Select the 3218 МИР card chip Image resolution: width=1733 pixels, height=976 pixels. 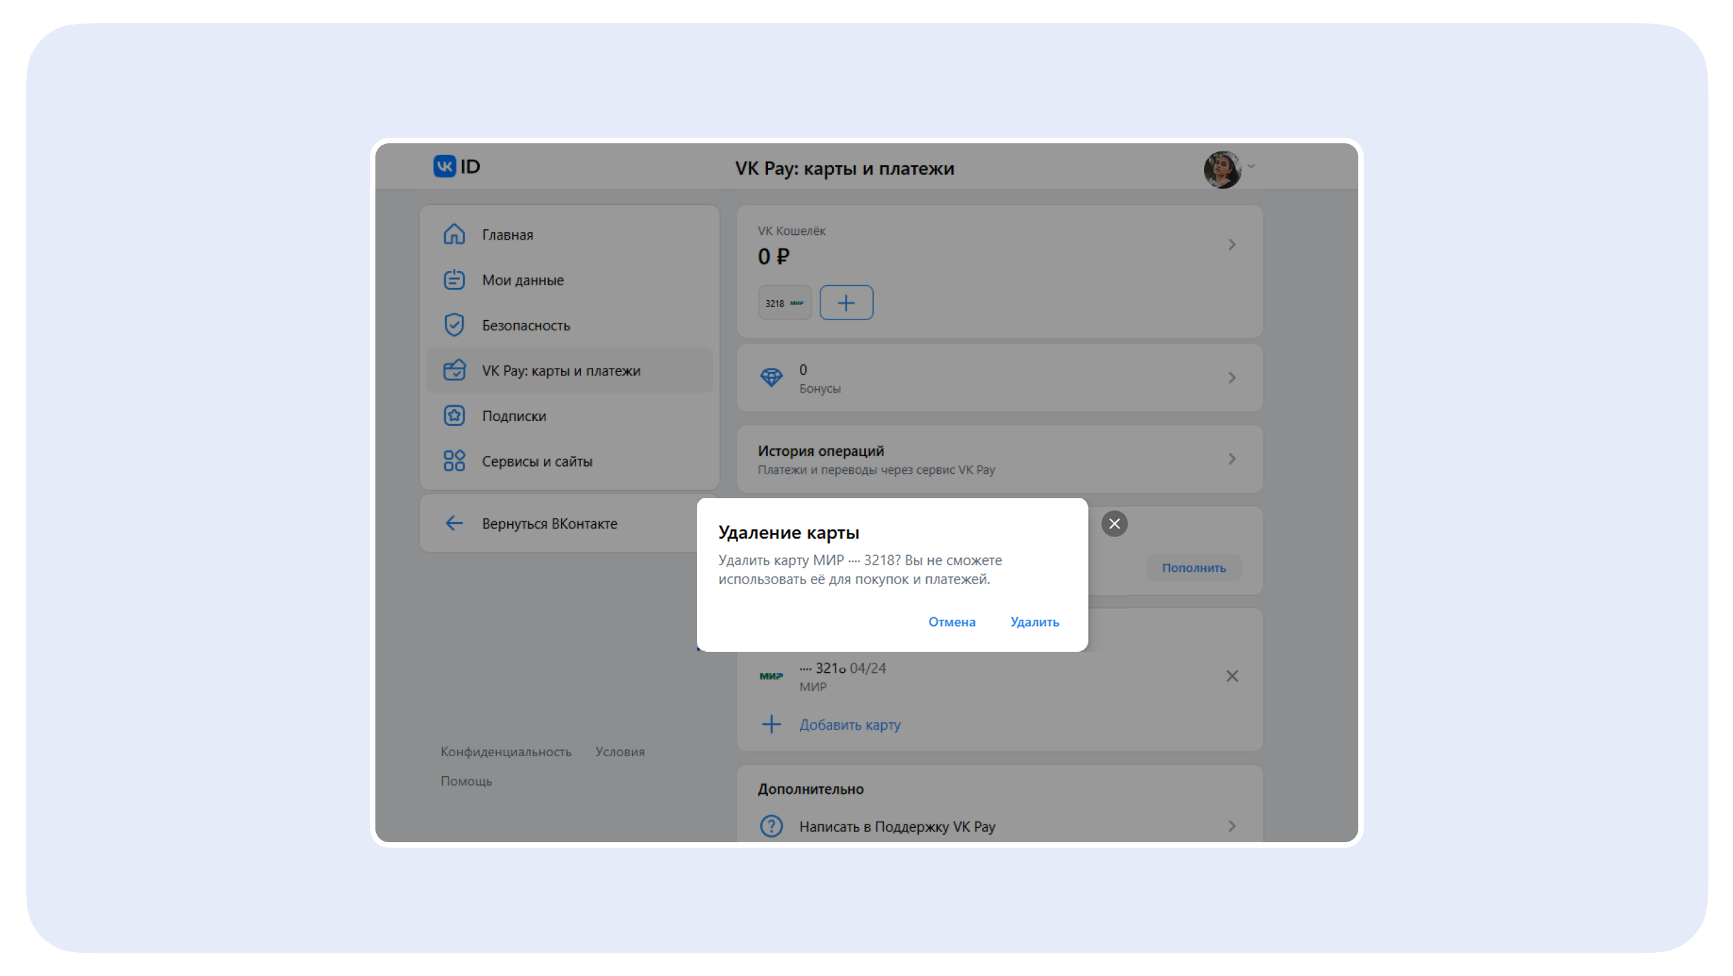784,302
